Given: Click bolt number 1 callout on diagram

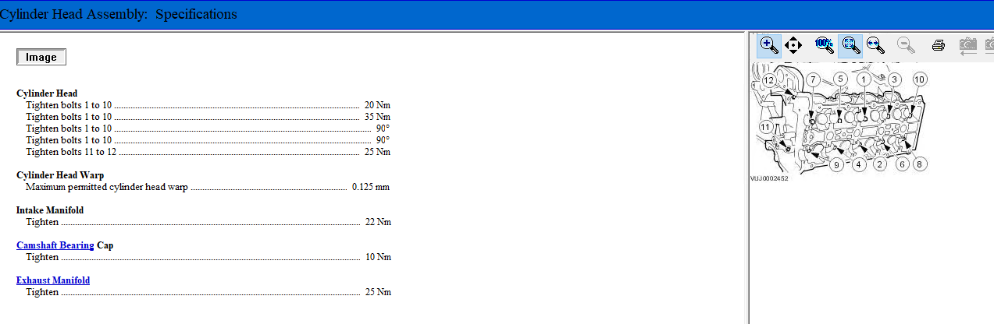Looking at the screenshot, I should tap(864, 79).
